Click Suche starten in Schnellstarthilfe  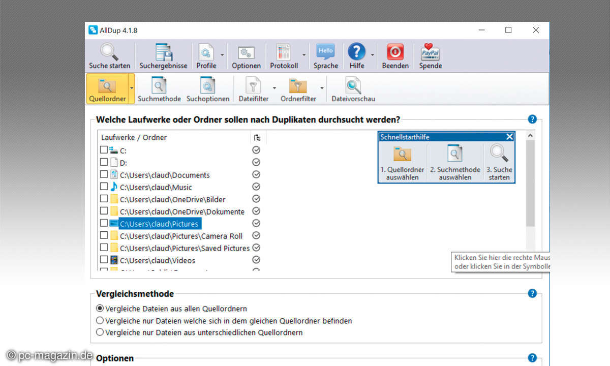pyautogui.click(x=499, y=163)
